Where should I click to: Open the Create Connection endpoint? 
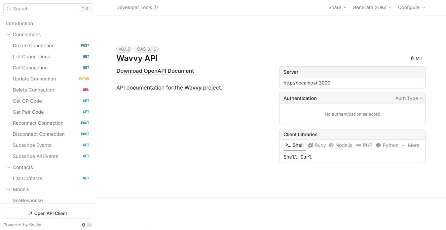click(x=50, y=46)
